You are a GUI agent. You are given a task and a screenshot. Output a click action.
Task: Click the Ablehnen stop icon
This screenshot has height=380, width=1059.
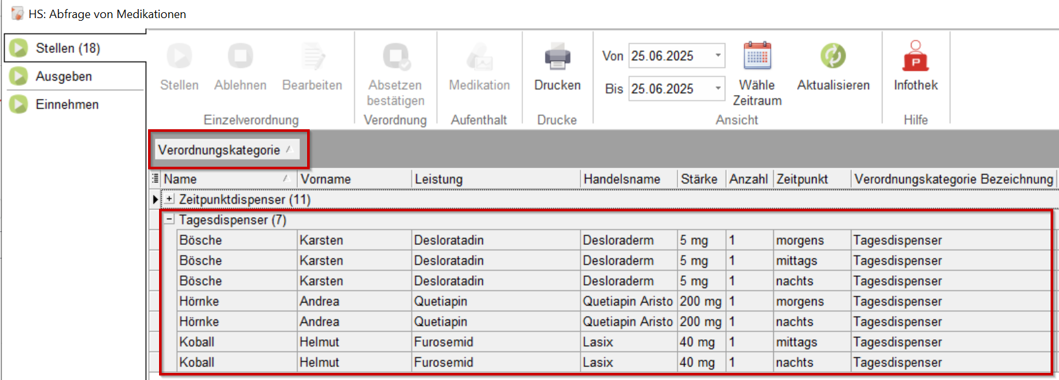pyautogui.click(x=240, y=56)
